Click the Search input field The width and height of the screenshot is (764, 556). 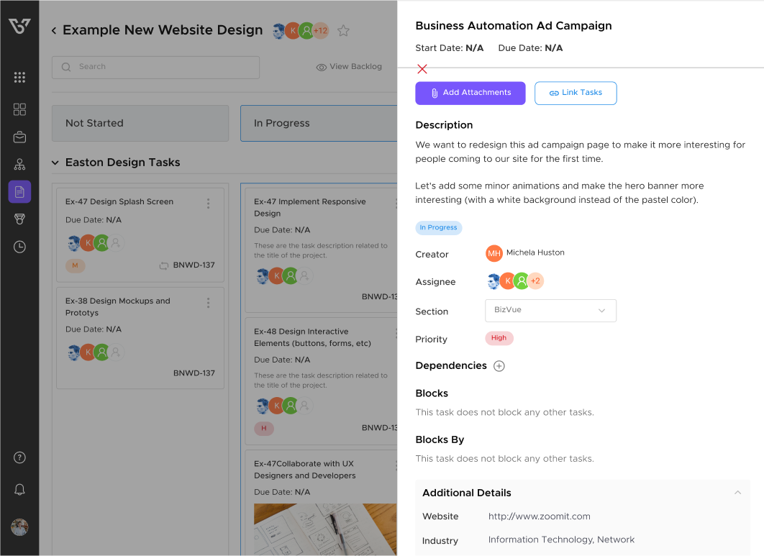click(x=155, y=67)
